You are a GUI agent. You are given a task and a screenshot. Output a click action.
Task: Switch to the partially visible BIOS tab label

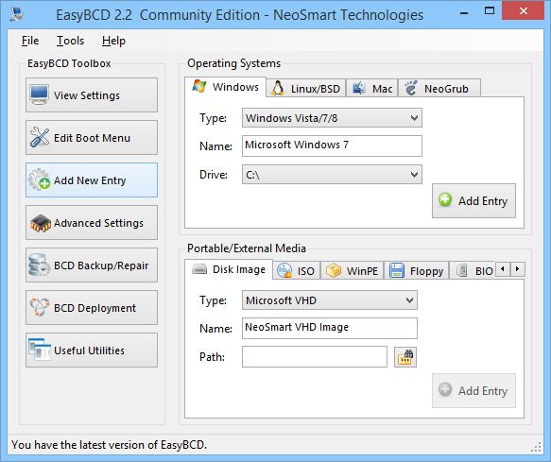[484, 271]
